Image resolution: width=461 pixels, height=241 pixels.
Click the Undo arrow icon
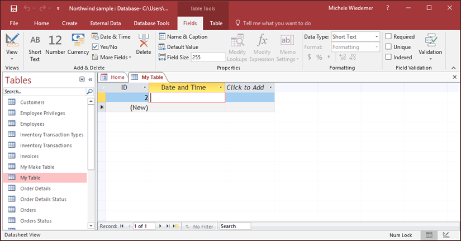pyautogui.click(x=27, y=8)
